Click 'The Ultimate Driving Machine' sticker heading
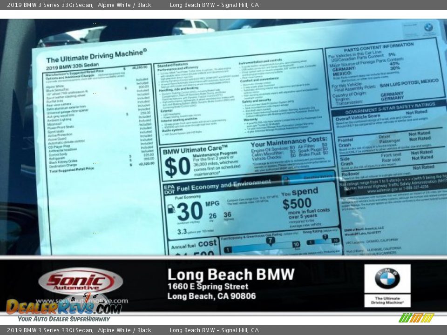Screen dimensions: 447x335 coord(96,56)
